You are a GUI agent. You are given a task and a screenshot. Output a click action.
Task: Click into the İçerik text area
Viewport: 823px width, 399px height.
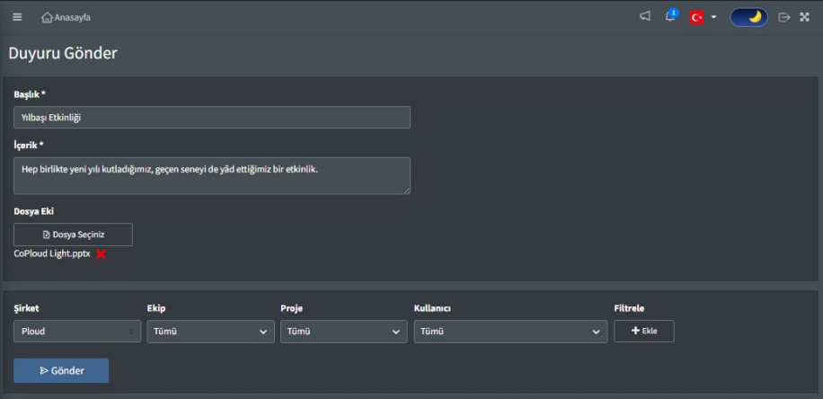(x=212, y=176)
